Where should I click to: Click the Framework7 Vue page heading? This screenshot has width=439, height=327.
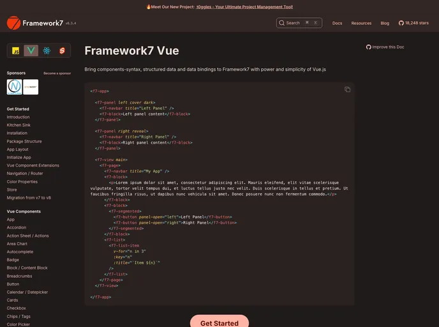[131, 50]
